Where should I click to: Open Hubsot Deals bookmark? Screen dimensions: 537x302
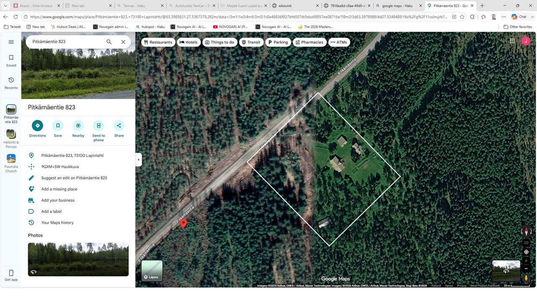click(69, 27)
